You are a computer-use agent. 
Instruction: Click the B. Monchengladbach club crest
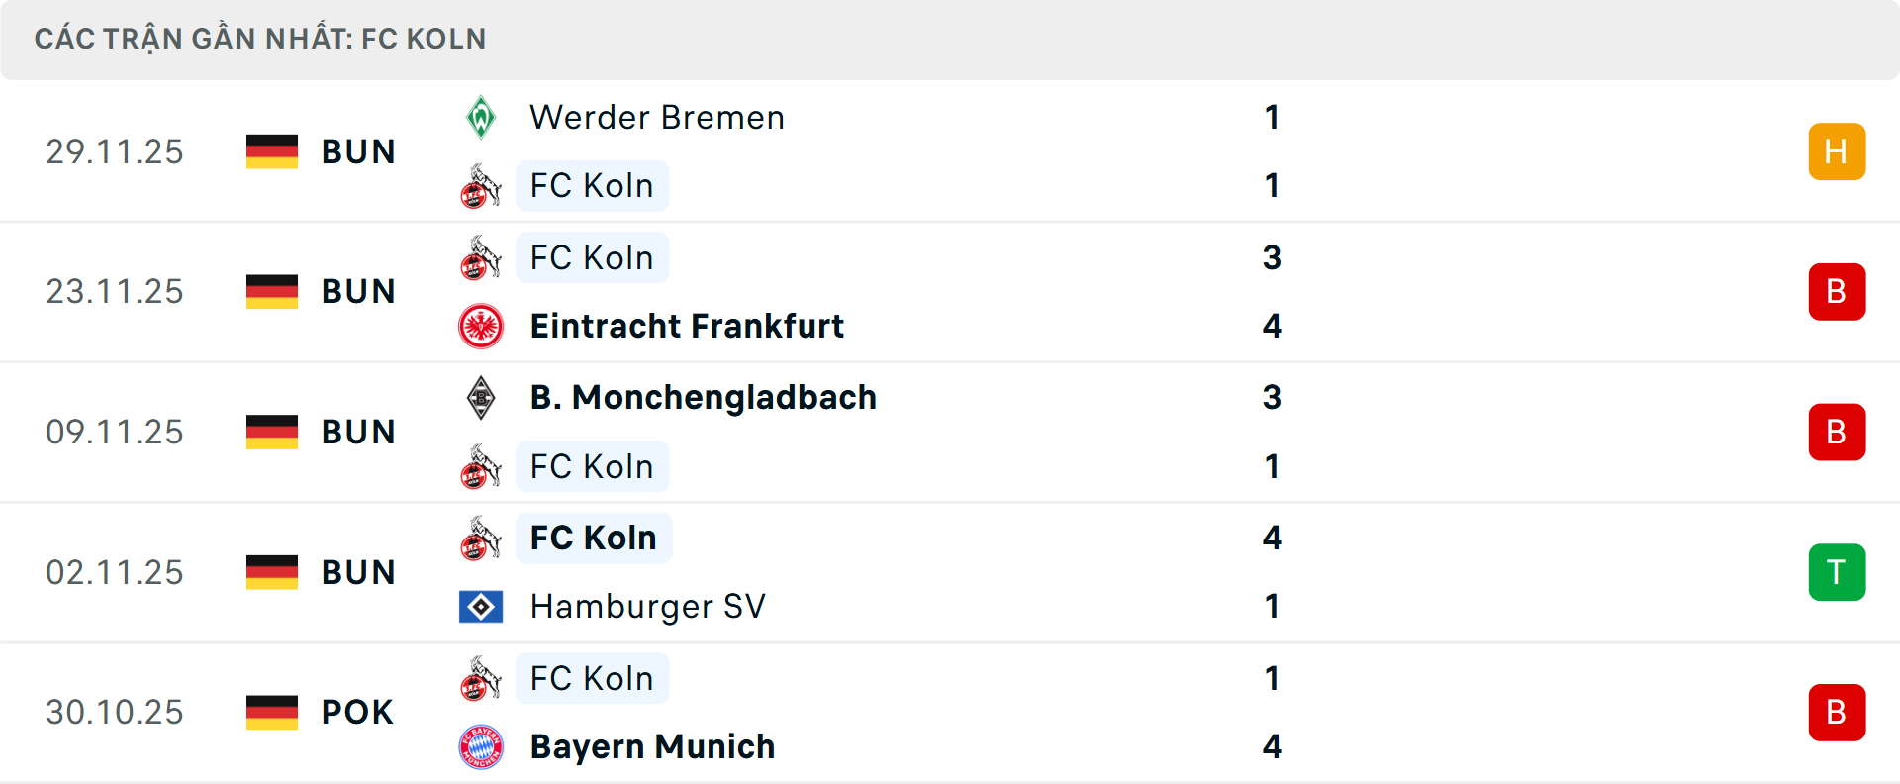coord(481,398)
